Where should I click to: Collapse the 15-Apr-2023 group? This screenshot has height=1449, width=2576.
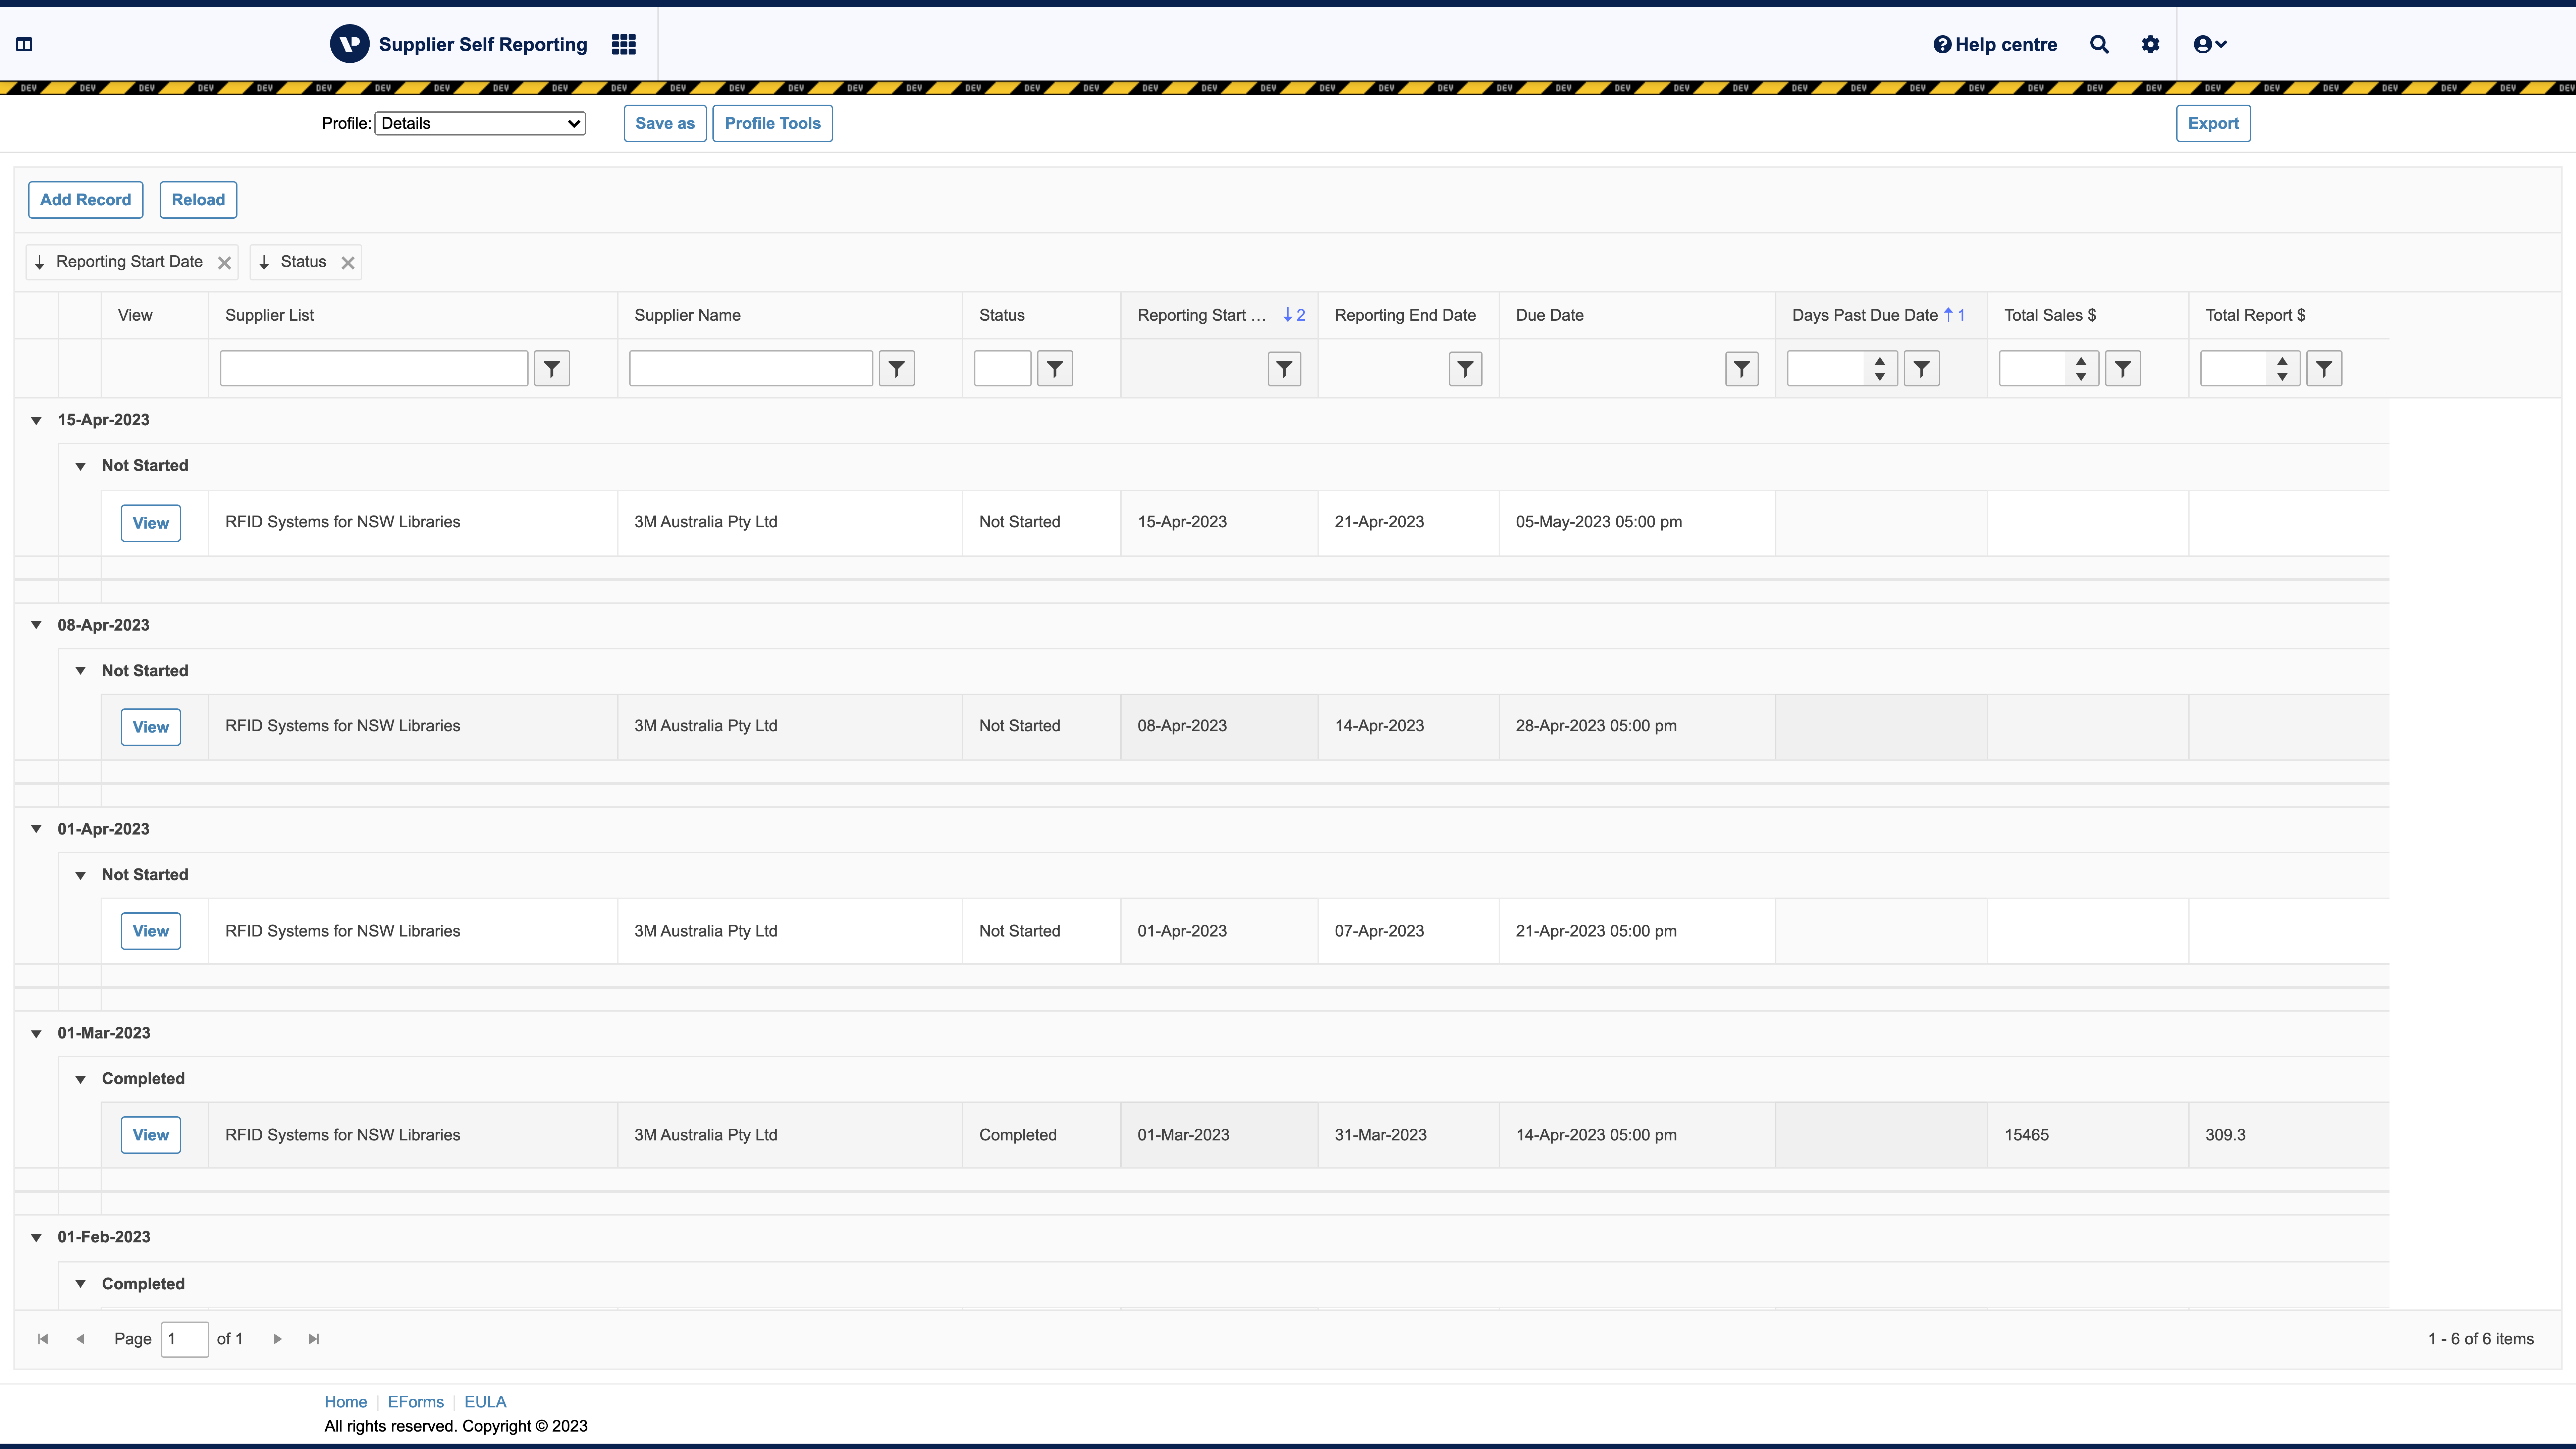point(36,421)
